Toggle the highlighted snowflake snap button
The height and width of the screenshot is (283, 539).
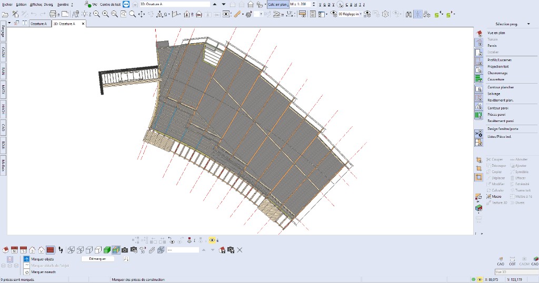coord(417,14)
